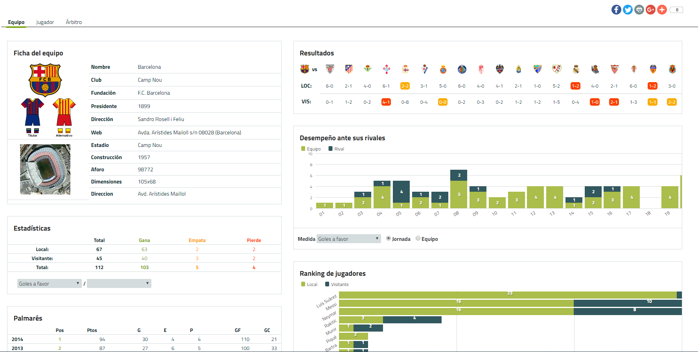Toggle the Rival series in chart legend
Image resolution: width=698 pixels, height=352 pixels.
tap(331, 149)
